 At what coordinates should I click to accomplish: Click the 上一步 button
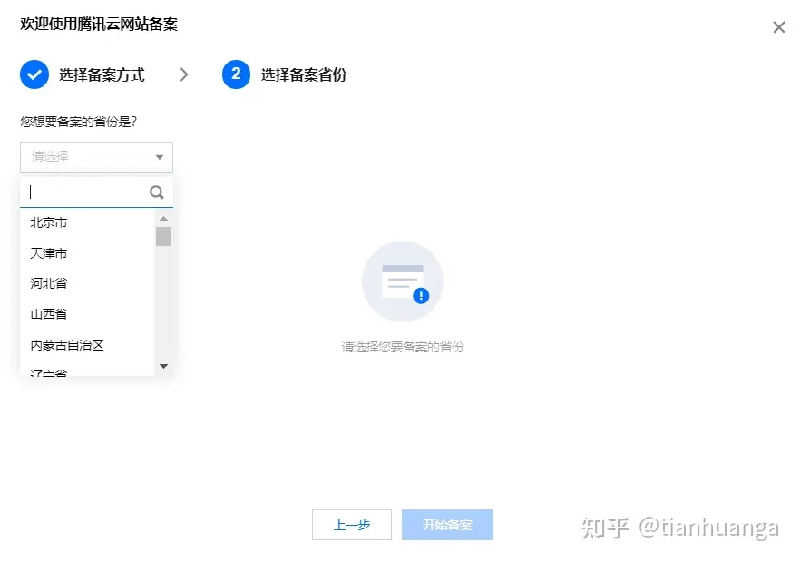pos(352,525)
